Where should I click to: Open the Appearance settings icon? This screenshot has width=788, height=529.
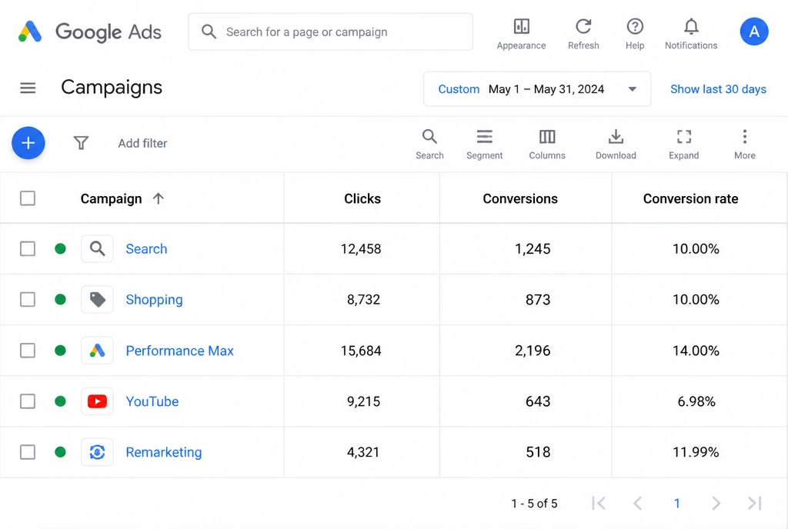click(521, 27)
